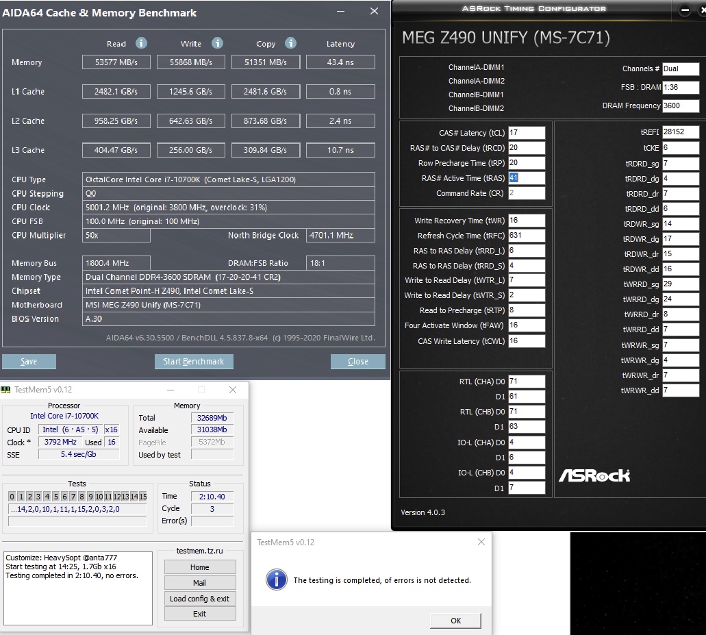Click the Memory Type DDR4-3600 field

228,277
